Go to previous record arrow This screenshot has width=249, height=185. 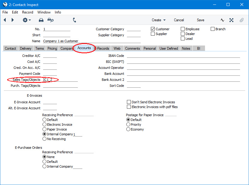click(x=5, y=20)
